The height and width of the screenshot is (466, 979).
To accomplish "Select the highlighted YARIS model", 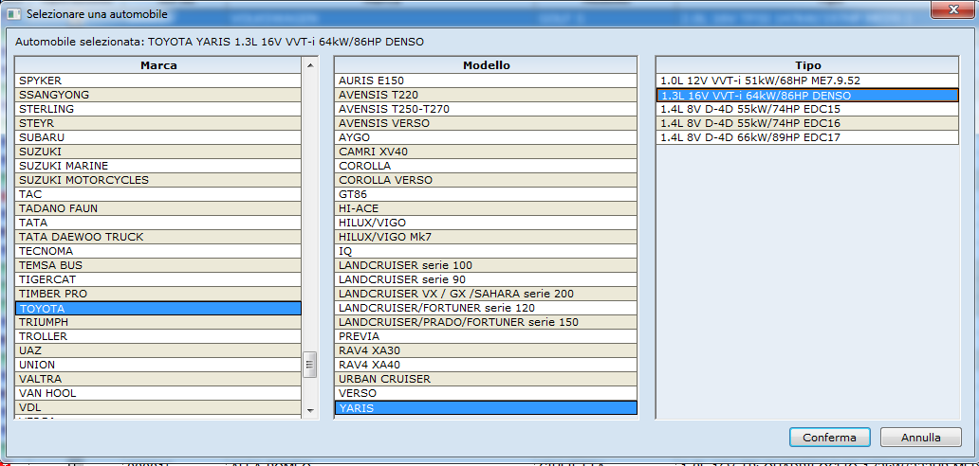I will (486, 408).
